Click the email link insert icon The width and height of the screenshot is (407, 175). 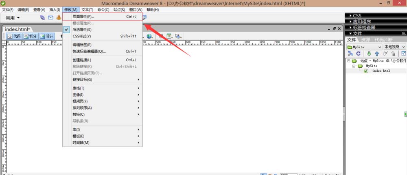tap(50, 17)
